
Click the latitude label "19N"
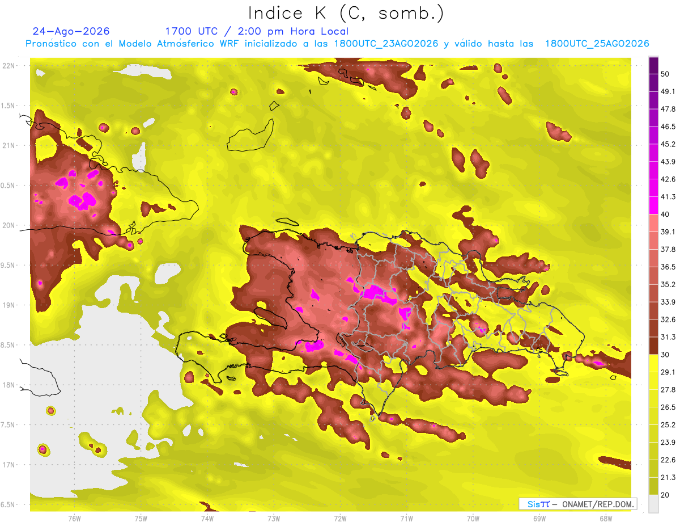pos(8,305)
